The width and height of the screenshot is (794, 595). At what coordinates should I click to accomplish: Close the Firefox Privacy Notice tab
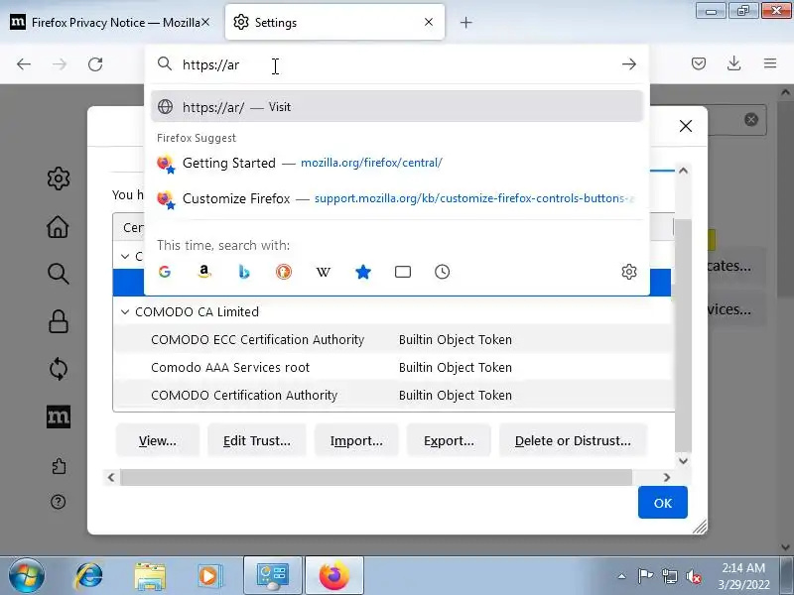205,22
